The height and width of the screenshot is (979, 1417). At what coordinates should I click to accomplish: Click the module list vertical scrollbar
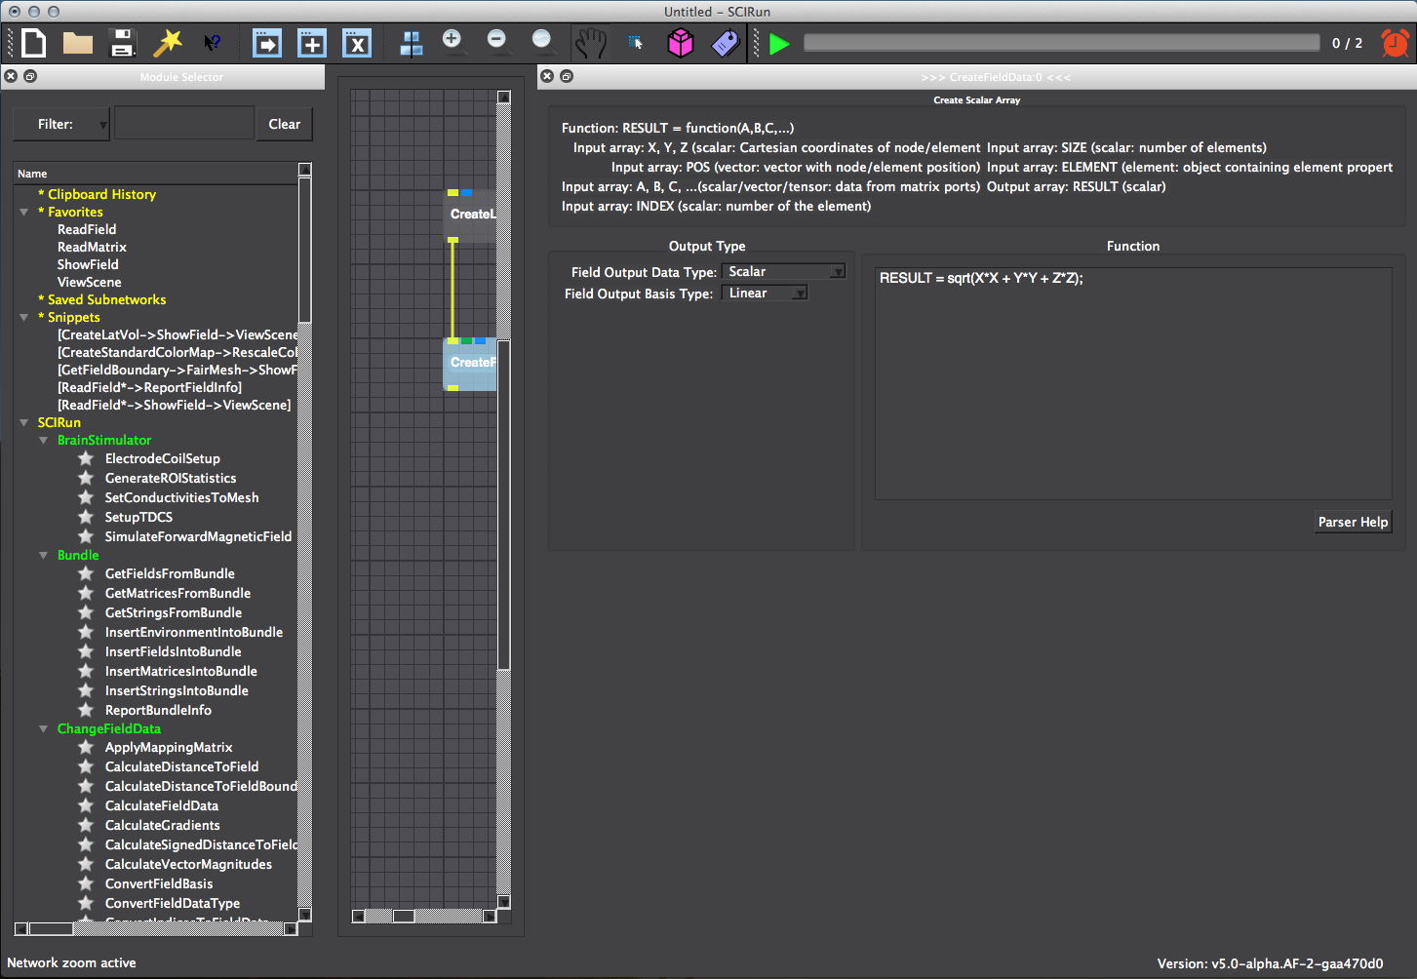305,250
